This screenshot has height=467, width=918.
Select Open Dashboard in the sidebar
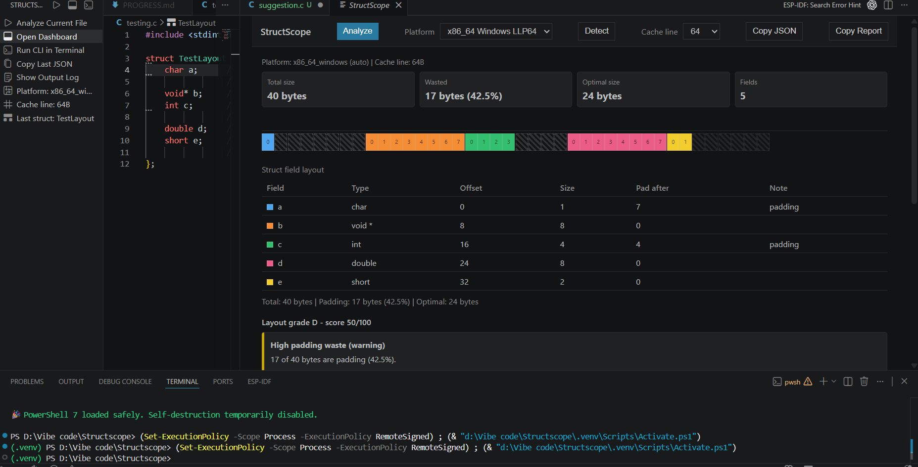point(51,37)
